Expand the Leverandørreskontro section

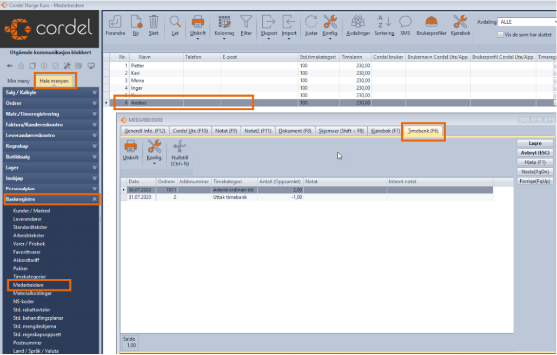pyautogui.click(x=51, y=135)
